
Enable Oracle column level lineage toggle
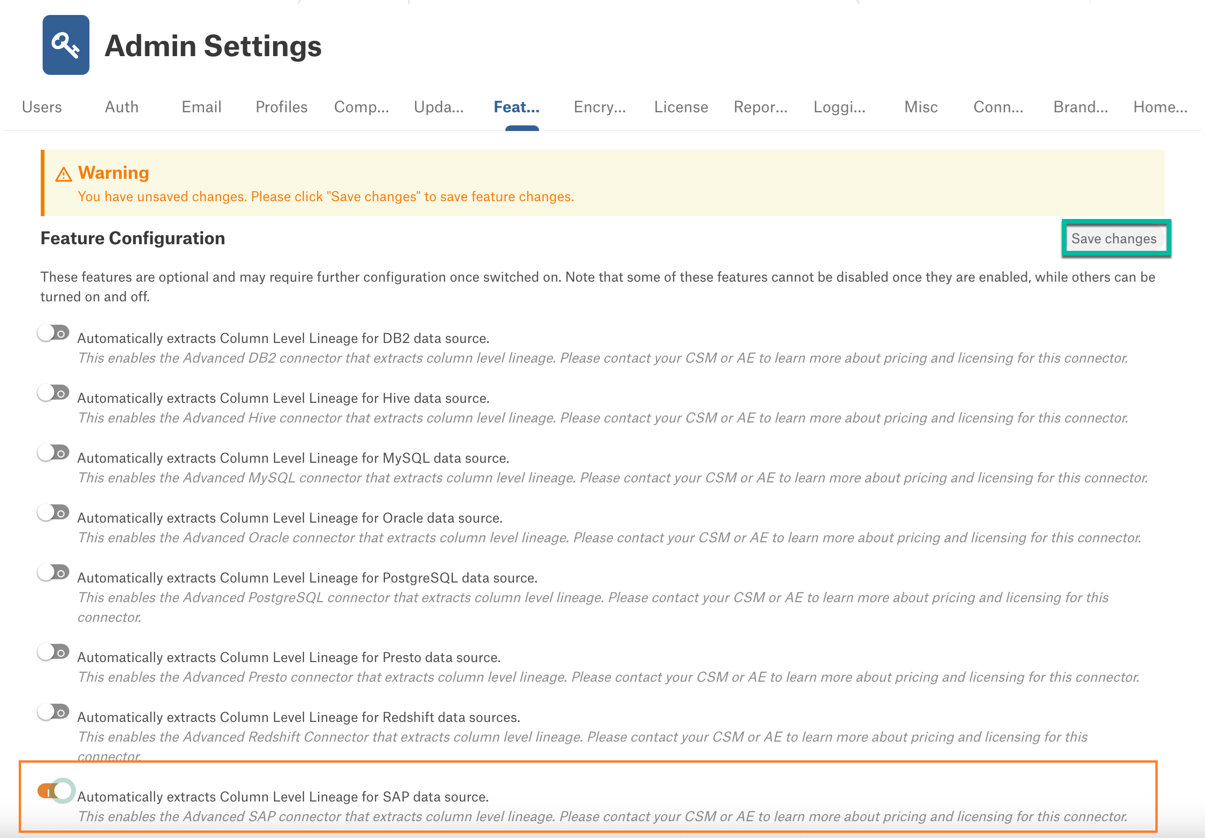click(x=53, y=512)
